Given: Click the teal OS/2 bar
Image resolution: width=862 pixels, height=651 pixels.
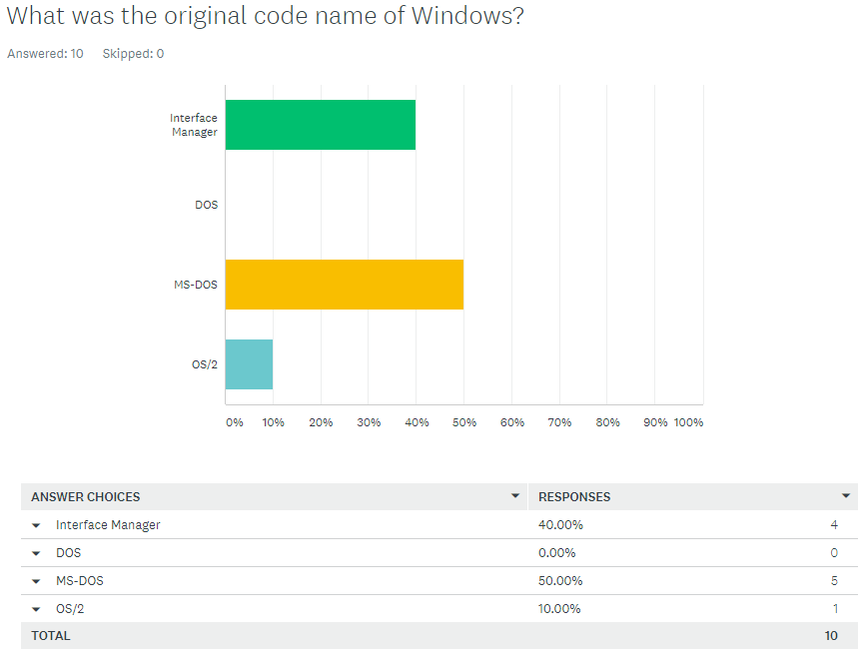Looking at the screenshot, I should [x=249, y=364].
